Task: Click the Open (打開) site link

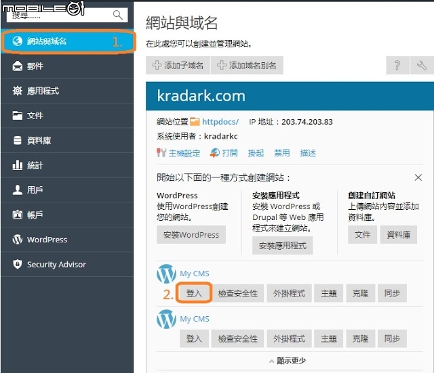Action: 230,153
